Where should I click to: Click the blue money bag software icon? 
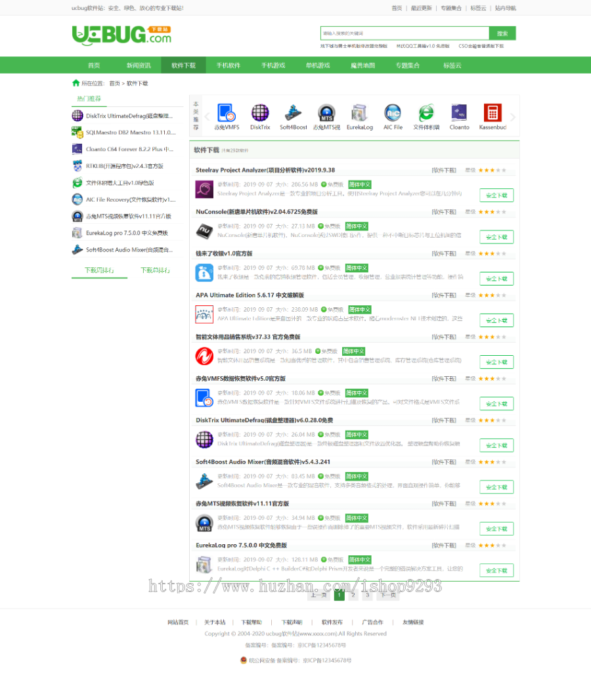[204, 272]
